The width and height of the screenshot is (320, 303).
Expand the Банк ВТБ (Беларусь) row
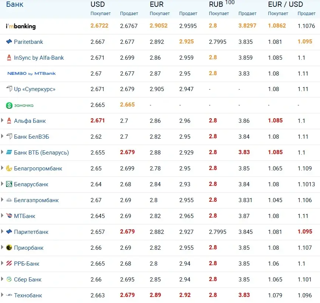pyautogui.click(x=2, y=152)
